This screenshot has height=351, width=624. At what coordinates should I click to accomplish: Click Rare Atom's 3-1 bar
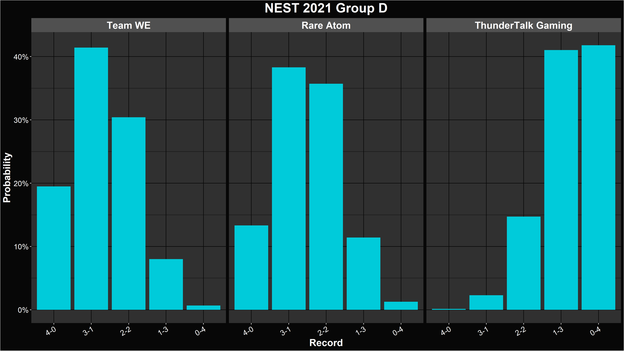coord(289,188)
